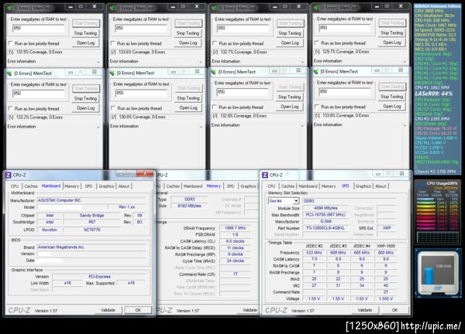Image resolution: width=465 pixels, height=334 pixels.
Task: Click the 850 RAM field in the 130.8% coverage MemTest
Action: point(141,94)
